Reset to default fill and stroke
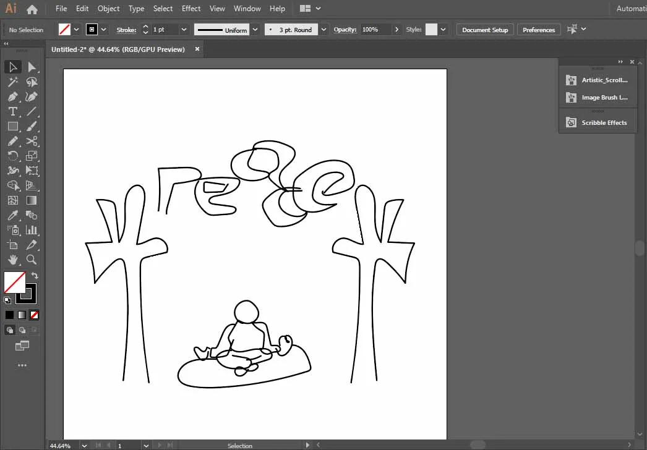The height and width of the screenshot is (450, 647). [x=7, y=300]
